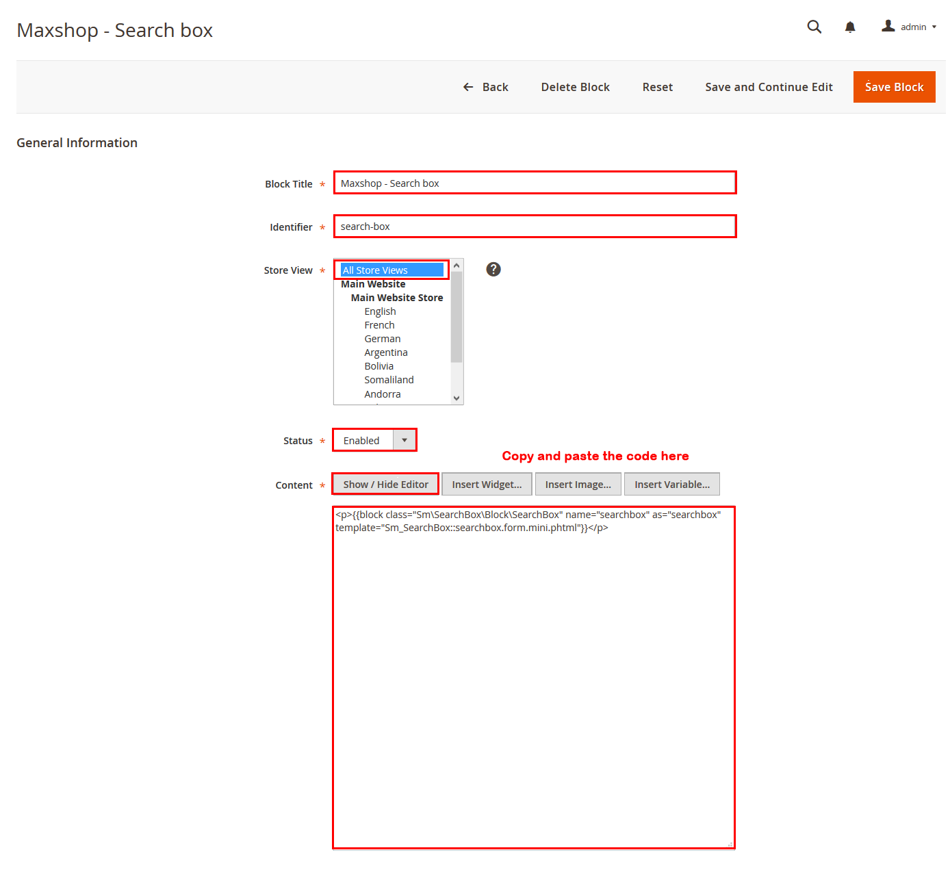Image resolution: width=950 pixels, height=887 pixels.
Task: Click the admin username text
Action: 913,27
